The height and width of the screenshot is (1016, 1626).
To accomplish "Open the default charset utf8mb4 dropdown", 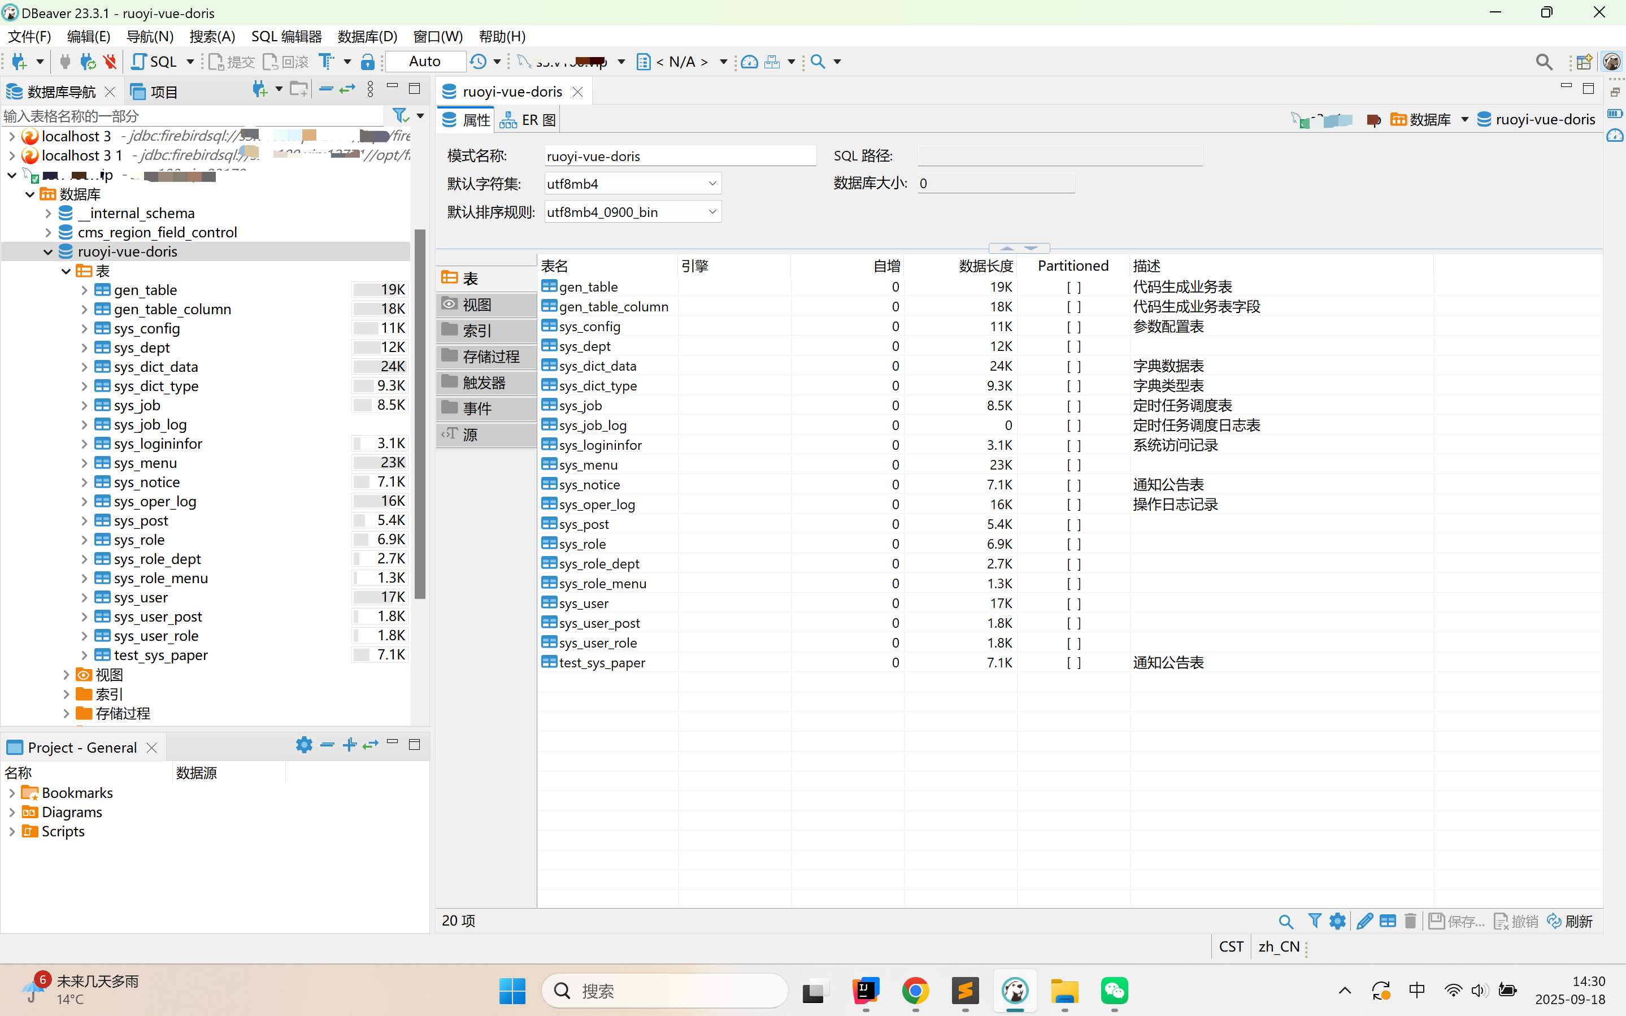I will pyautogui.click(x=712, y=184).
